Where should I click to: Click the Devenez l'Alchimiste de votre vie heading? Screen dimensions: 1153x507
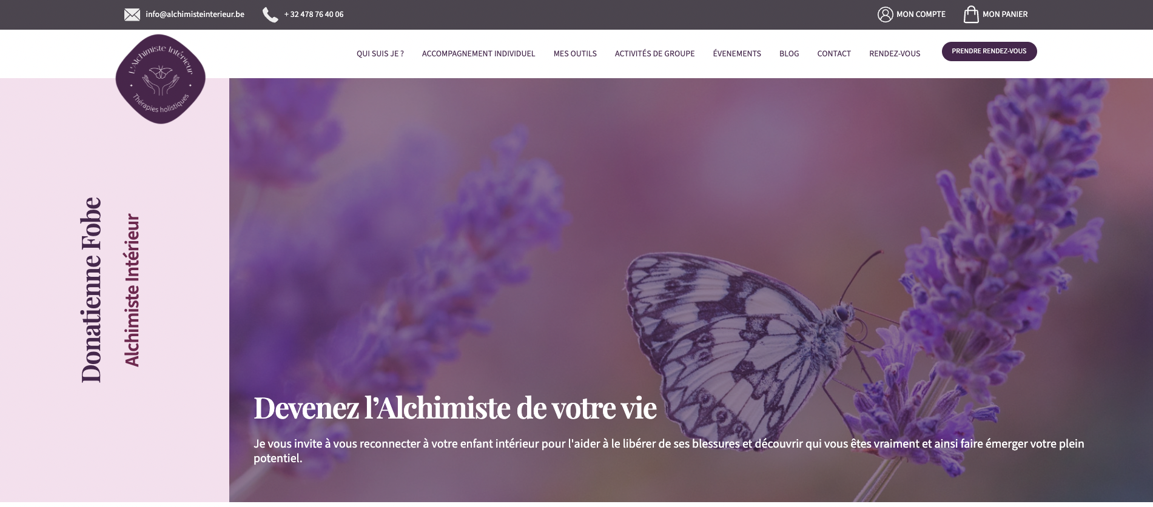coord(455,408)
